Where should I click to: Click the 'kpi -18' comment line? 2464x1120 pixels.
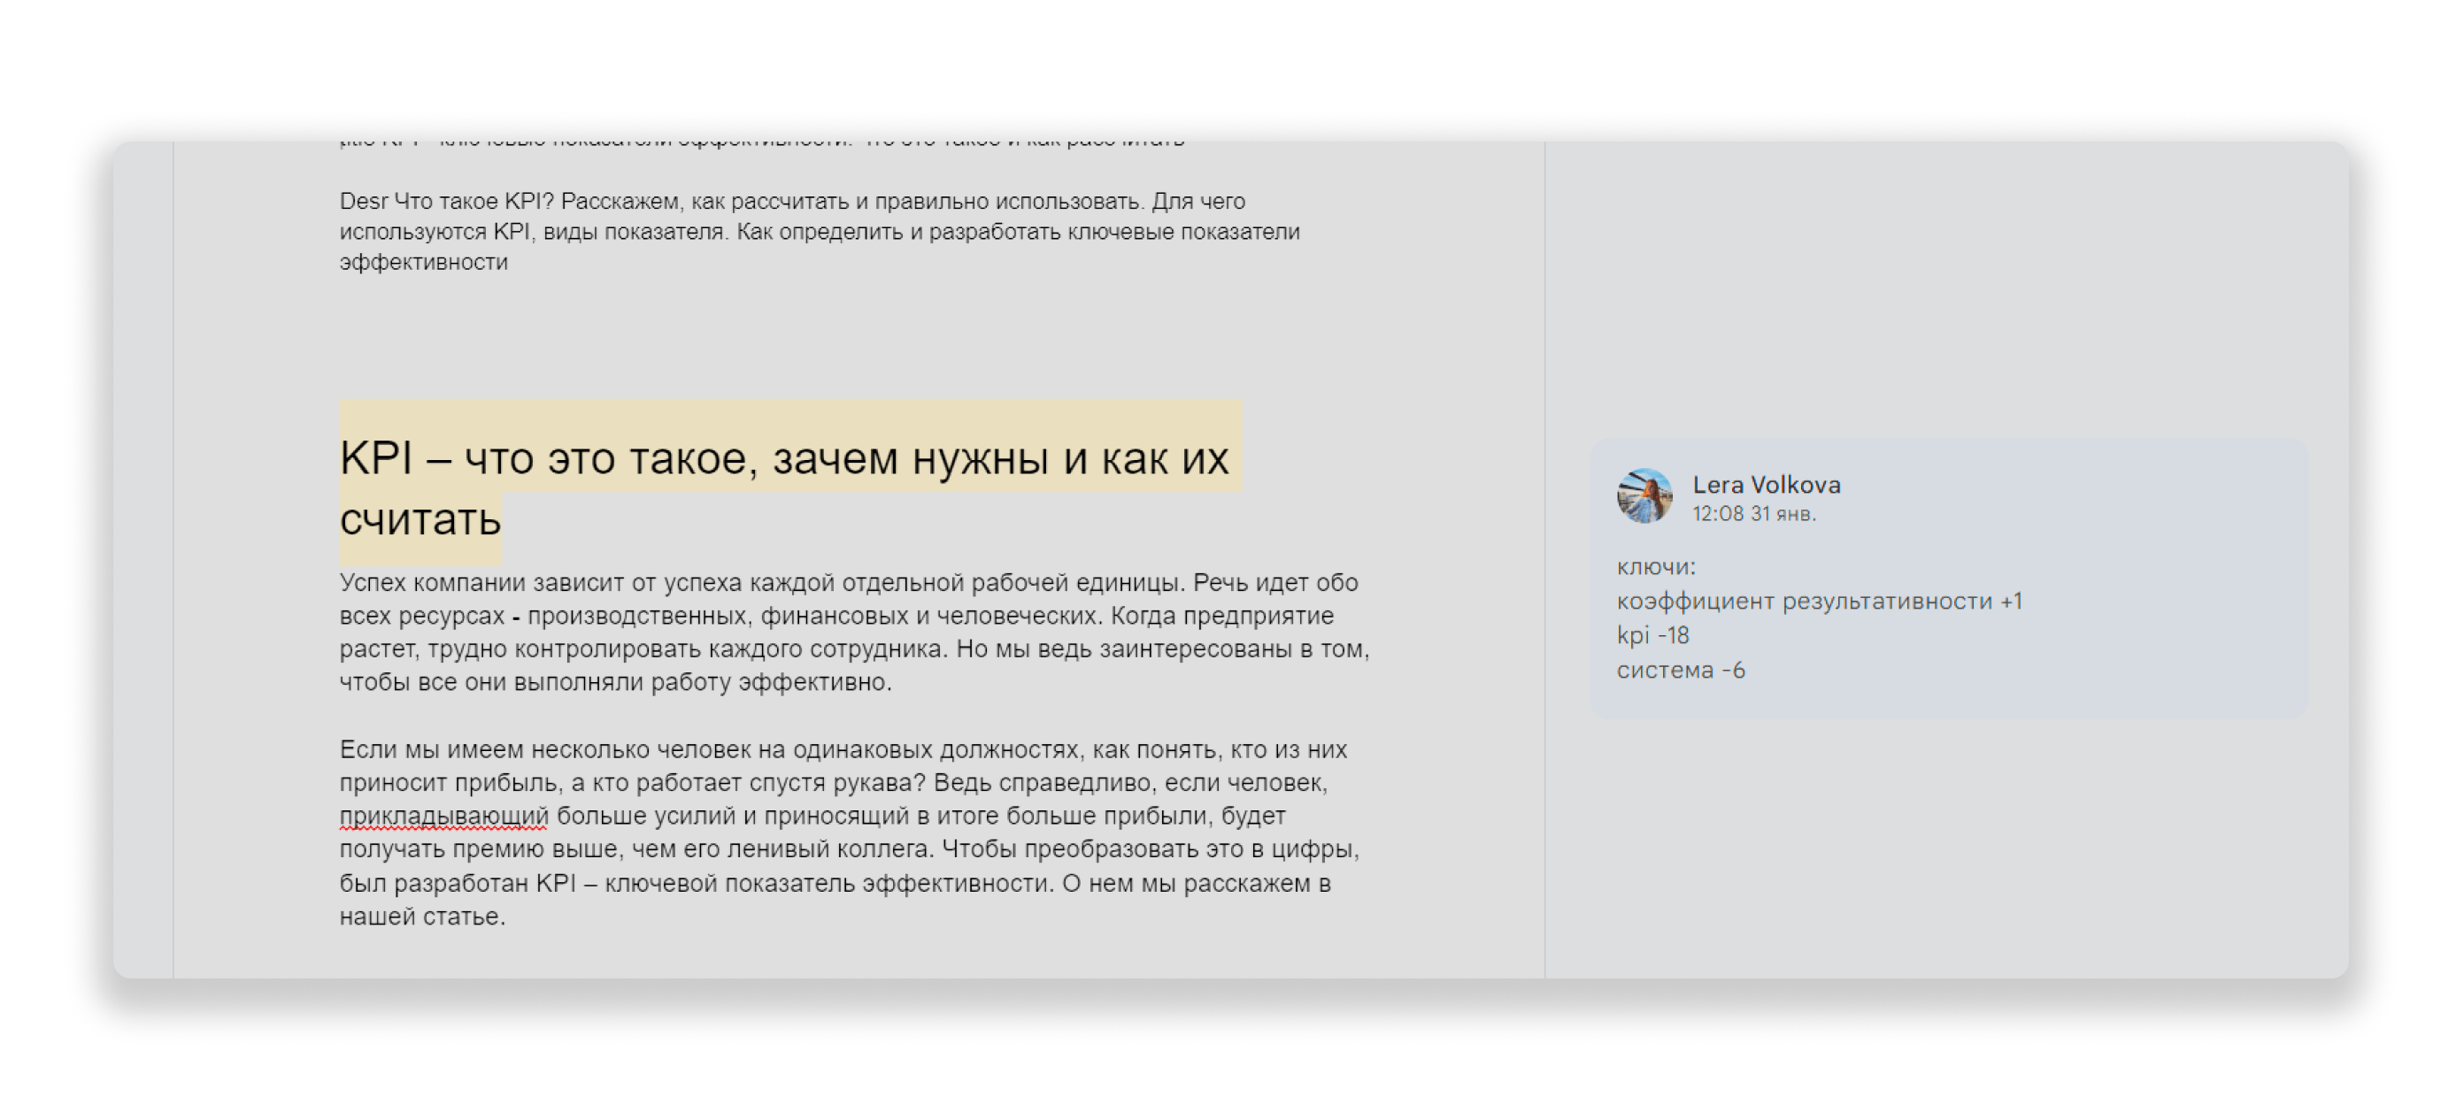pos(1653,636)
